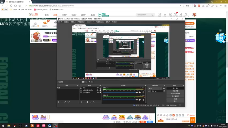Remove selected source with minus icon

84,102
